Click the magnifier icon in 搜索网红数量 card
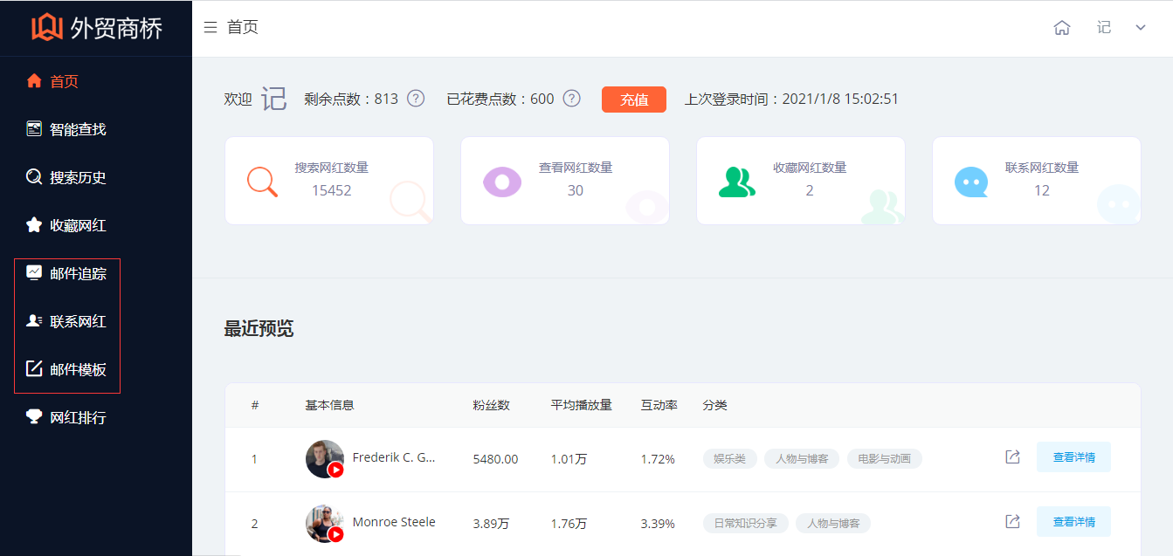This screenshot has height=556, width=1173. pos(262,181)
